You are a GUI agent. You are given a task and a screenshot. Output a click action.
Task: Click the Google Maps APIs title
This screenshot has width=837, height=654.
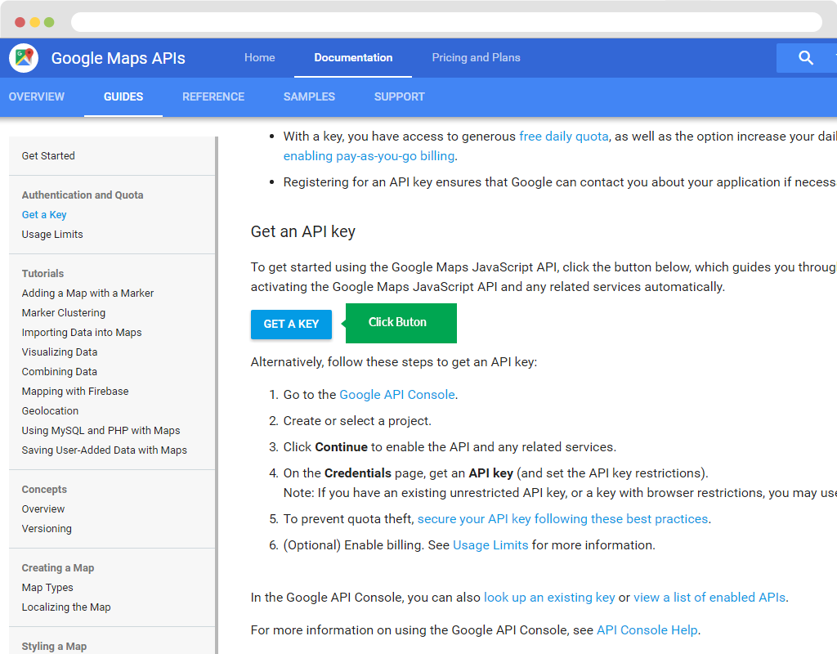pos(118,58)
